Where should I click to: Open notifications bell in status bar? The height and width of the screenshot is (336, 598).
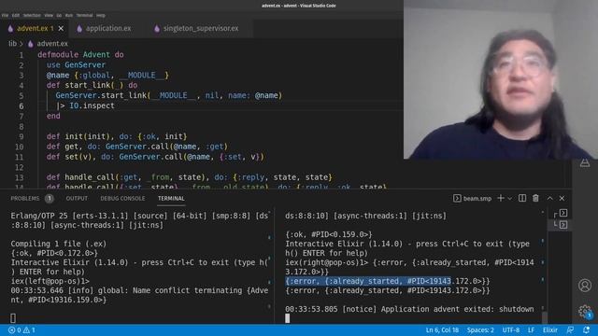586,329
